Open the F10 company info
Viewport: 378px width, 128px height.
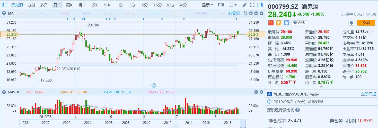tap(221, 5)
